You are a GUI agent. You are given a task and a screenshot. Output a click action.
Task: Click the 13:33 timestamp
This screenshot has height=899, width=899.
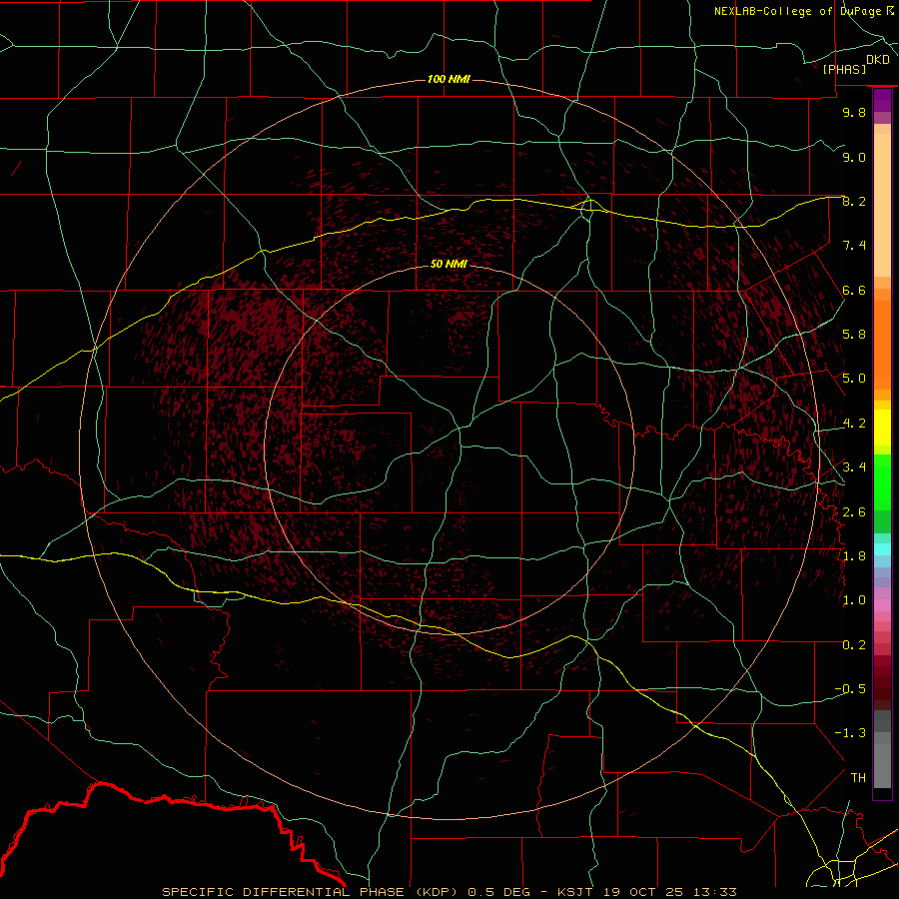coord(713,892)
